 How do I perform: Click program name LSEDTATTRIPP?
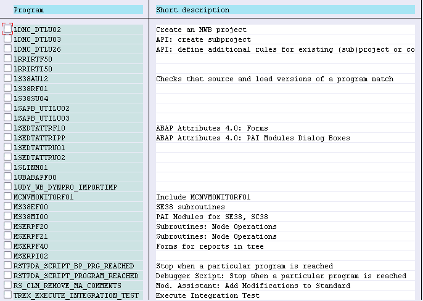pos(39,138)
